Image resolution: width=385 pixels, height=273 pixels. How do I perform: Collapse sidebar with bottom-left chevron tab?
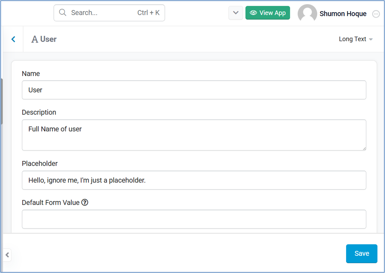7,255
